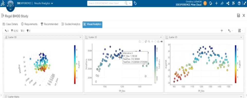Expand the Scatter 3D panel menu chevron
Image resolution: width=247 pixels, height=98 pixels.
point(80,37)
